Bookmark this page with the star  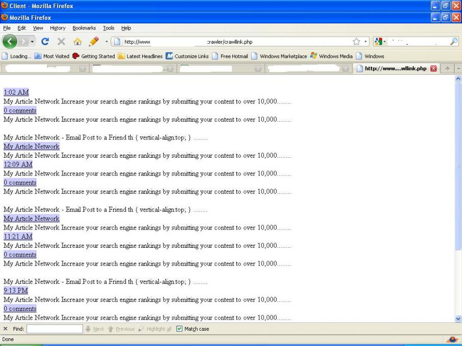(x=357, y=42)
